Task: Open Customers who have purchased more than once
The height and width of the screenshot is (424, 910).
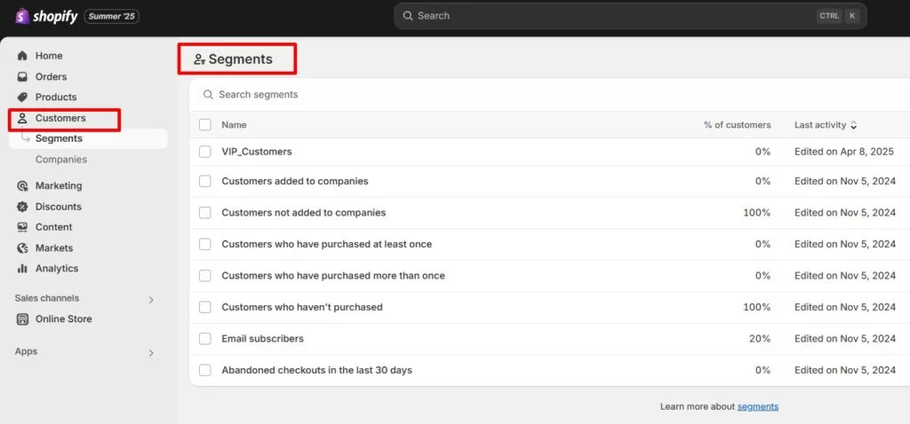Action: [x=333, y=276]
